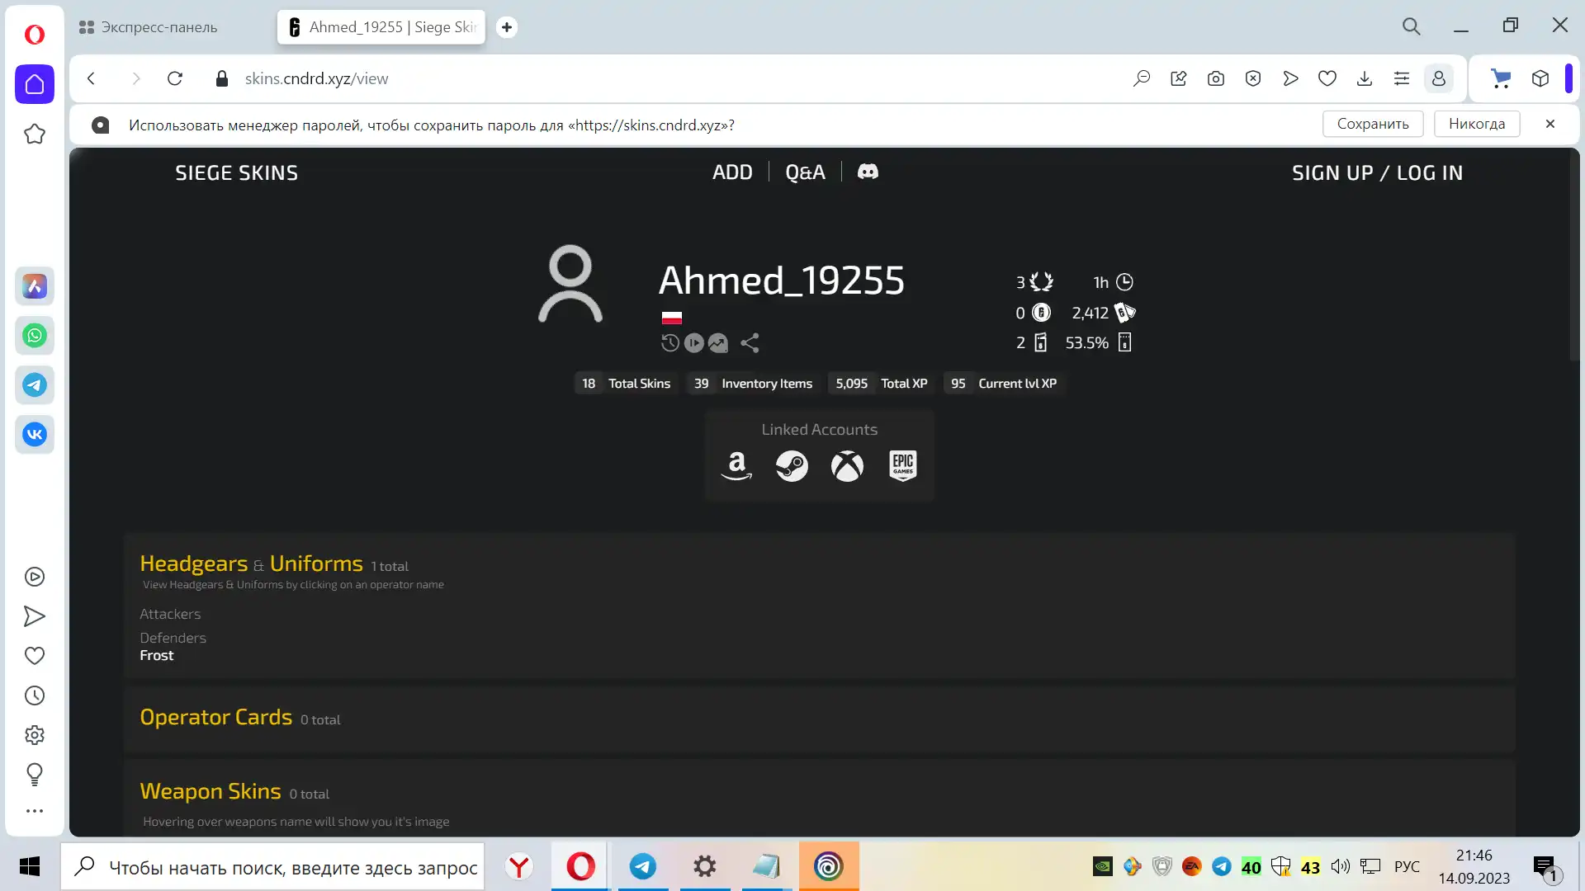Viewport: 1585px width, 891px height.
Task: Click the Uniforms heading
Action: click(316, 563)
